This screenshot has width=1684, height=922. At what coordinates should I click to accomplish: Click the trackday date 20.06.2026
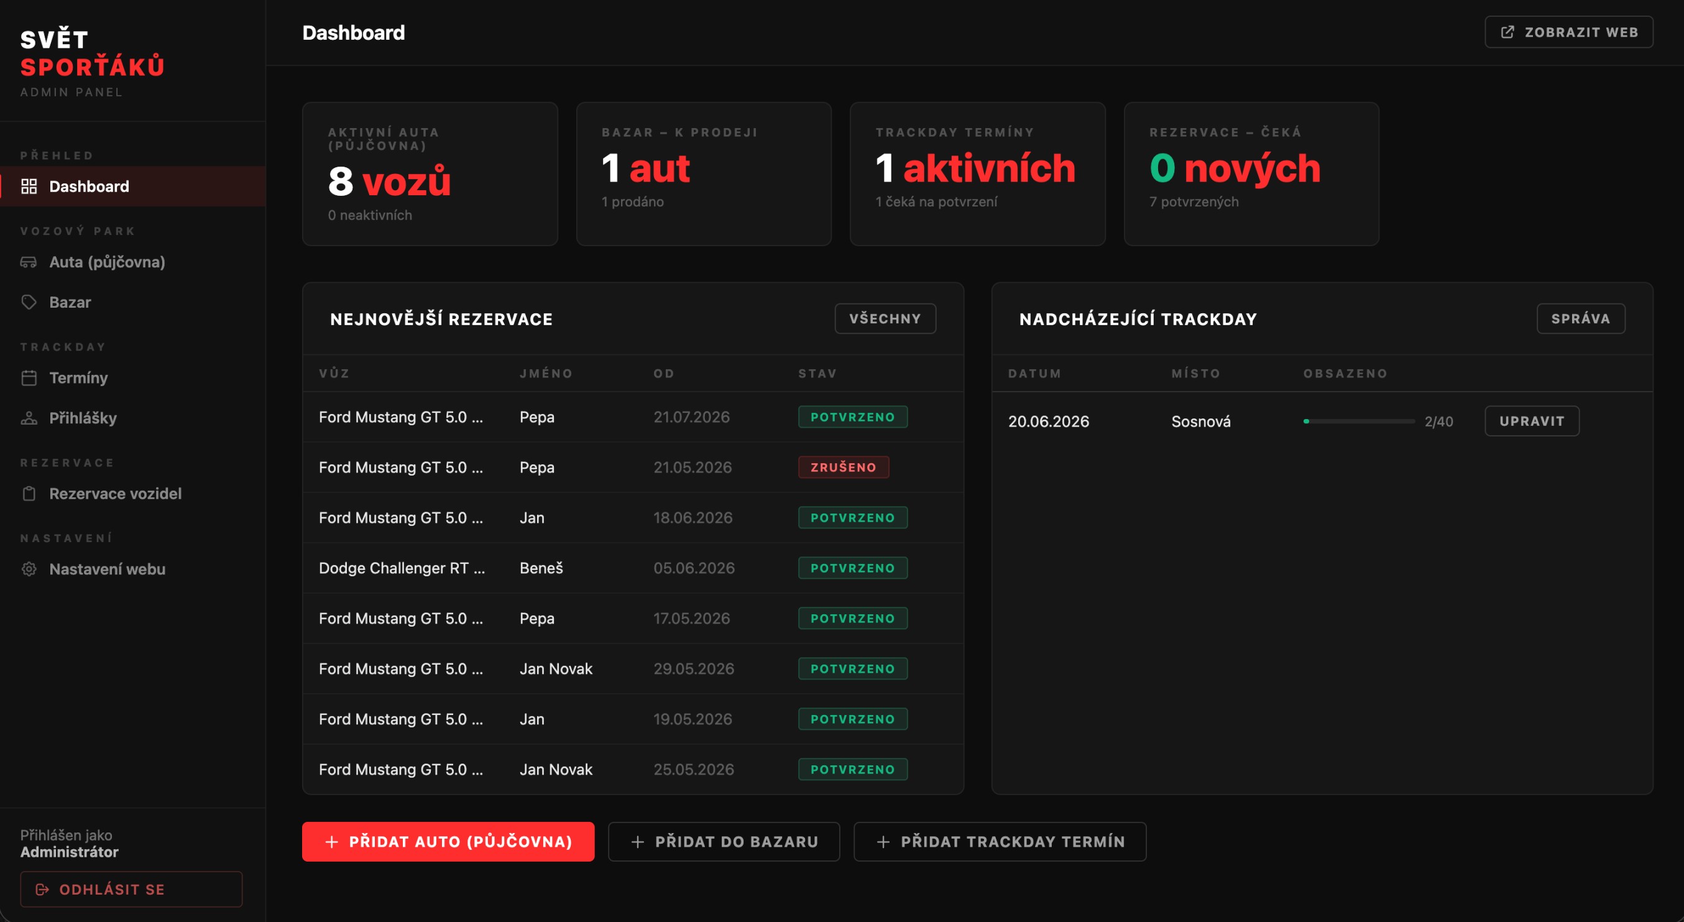(1049, 422)
